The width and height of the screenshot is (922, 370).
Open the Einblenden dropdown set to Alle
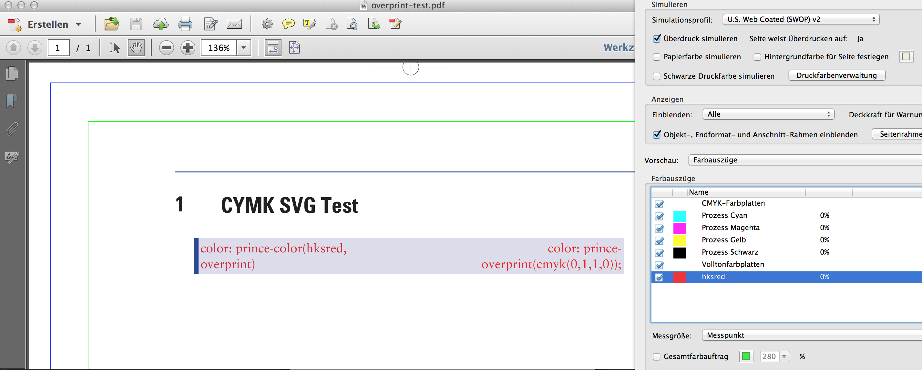[x=768, y=114]
